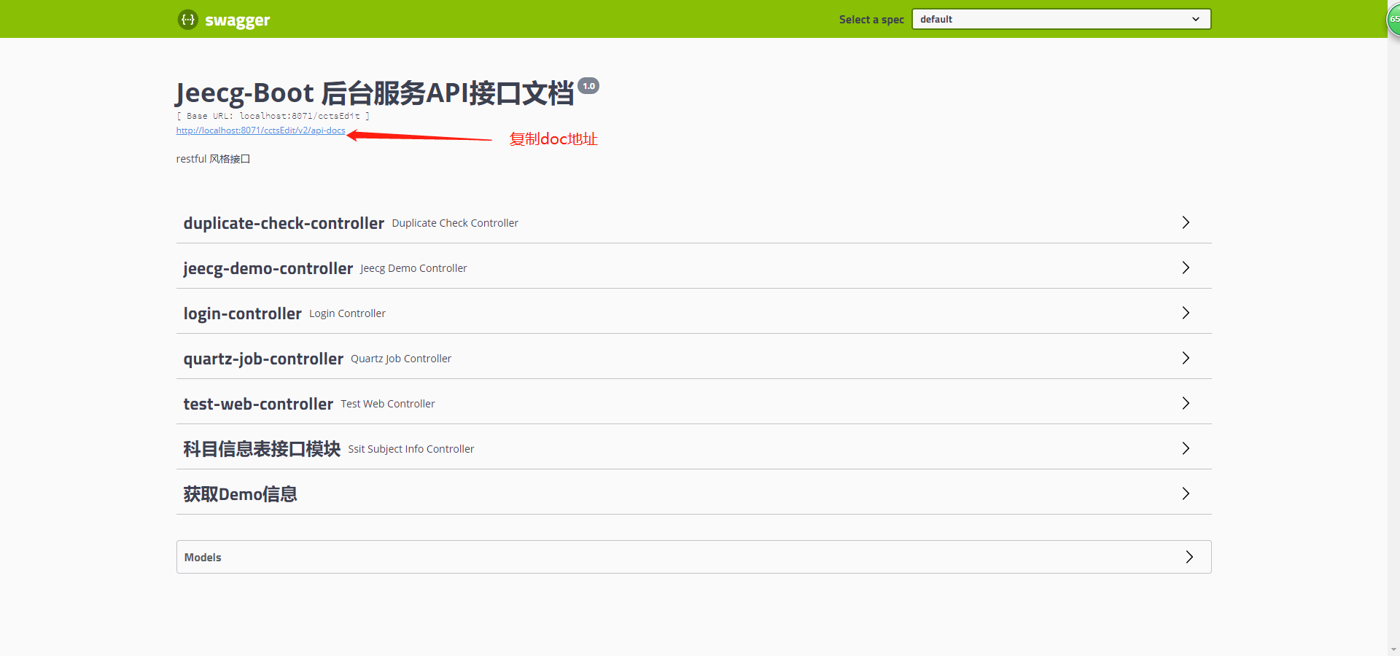Click the Quartz Job Controller description
The image size is (1400, 656).
coord(401,359)
